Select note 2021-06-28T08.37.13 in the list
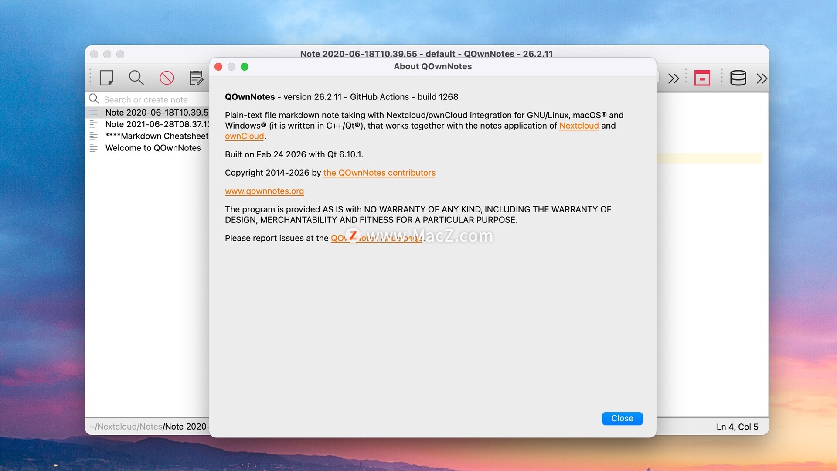 point(156,124)
